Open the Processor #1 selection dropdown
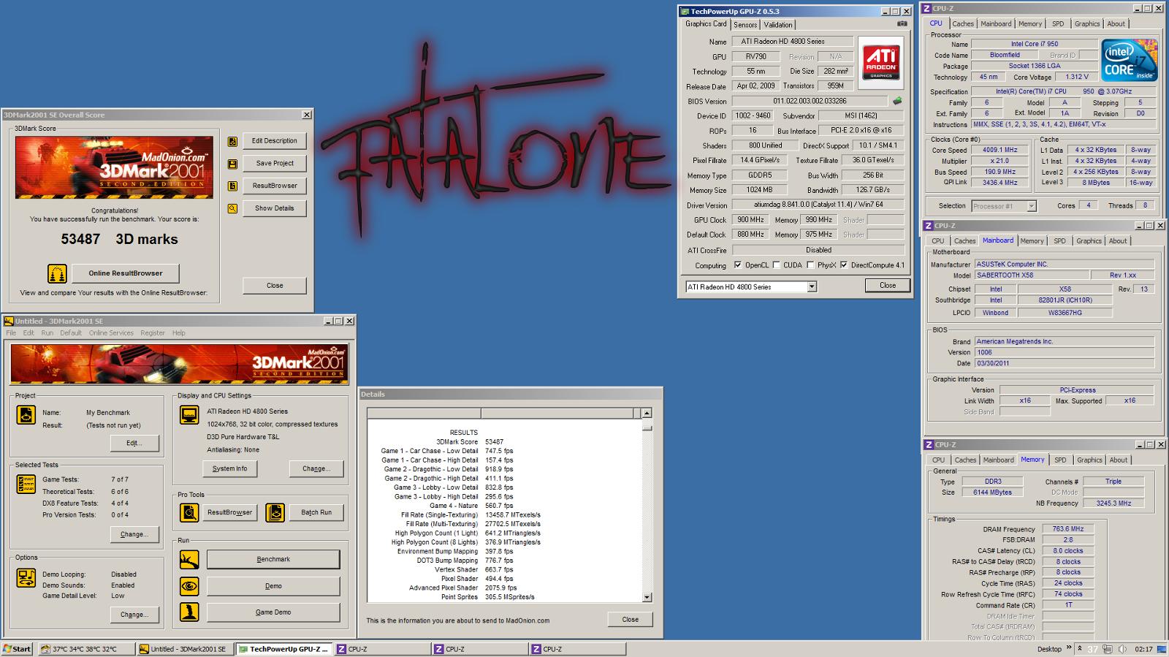1169x657 pixels. (x=1032, y=206)
